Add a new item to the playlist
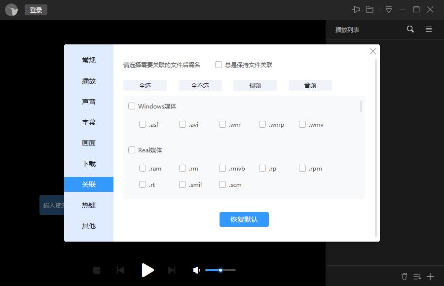The height and width of the screenshot is (286, 444). point(430,277)
